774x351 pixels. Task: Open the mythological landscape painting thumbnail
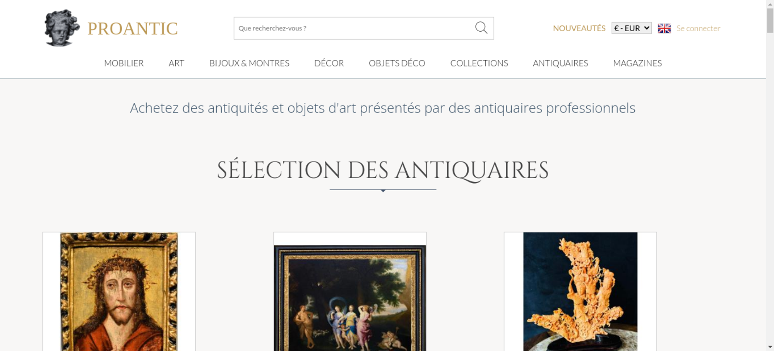(350, 292)
